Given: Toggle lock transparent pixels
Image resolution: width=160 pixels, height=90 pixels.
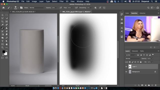Looking at the screenshot, I should tap(130, 62).
